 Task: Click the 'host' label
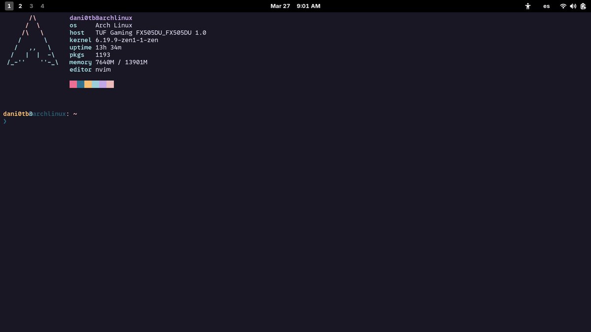click(77, 32)
